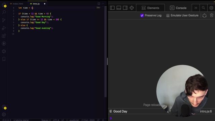Dock the DevTools to the bottom

tap(119, 8)
